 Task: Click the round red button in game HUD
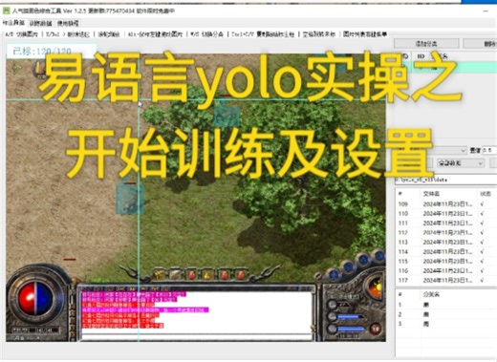[376, 328]
